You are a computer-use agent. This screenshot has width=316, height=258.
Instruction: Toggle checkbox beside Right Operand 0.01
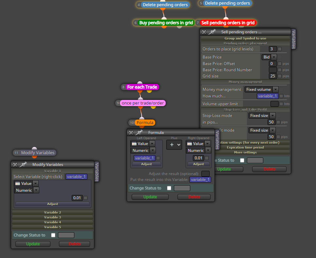(207, 158)
